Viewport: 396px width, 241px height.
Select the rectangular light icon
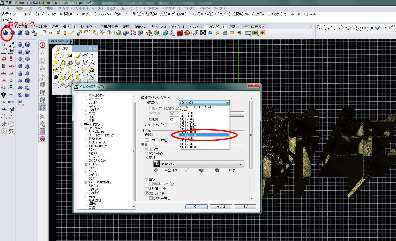(65, 33)
